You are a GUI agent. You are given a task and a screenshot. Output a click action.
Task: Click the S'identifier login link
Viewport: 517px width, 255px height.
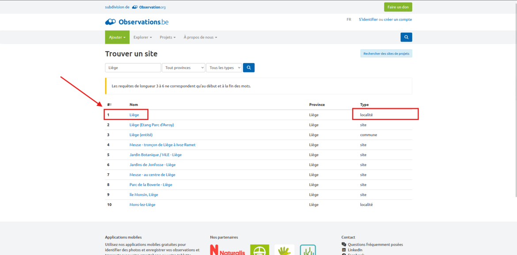368,19
